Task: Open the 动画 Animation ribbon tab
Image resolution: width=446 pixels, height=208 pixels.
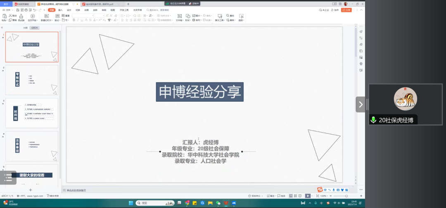Action: 86,10
